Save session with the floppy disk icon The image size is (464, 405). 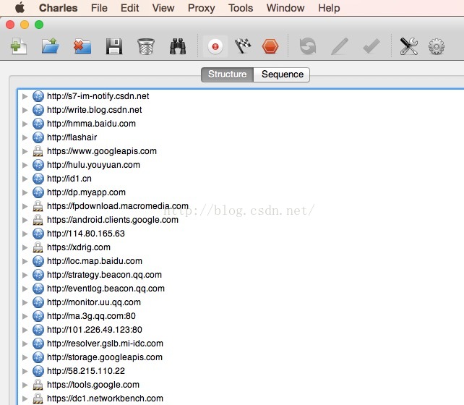[x=114, y=46]
